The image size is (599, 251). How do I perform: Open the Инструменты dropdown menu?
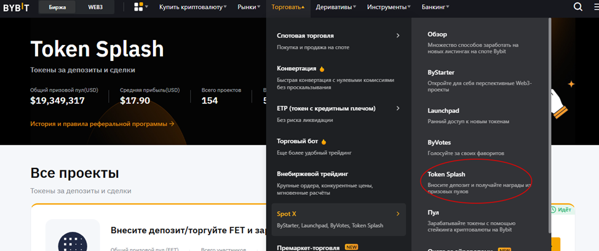point(389,7)
